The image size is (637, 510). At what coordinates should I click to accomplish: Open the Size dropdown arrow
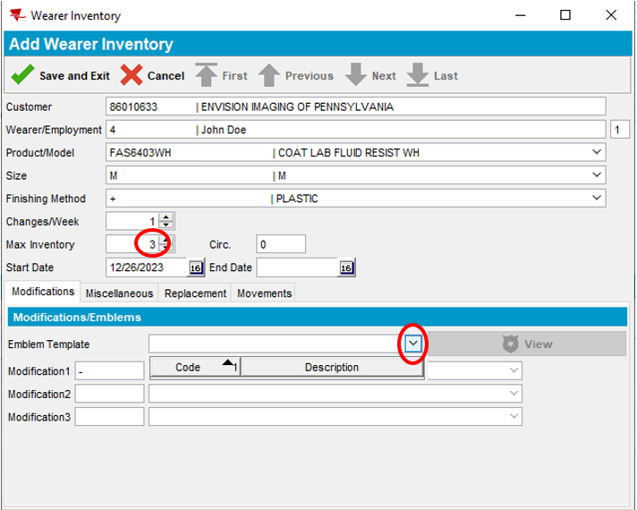point(597,175)
